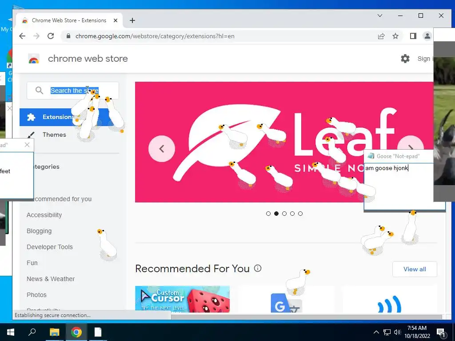Choose the Developer Tools category
This screenshot has width=455, height=341.
(50, 247)
